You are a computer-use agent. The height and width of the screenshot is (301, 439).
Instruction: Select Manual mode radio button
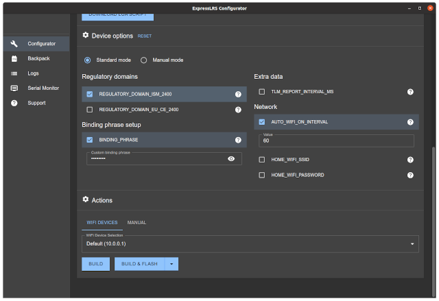pos(143,60)
